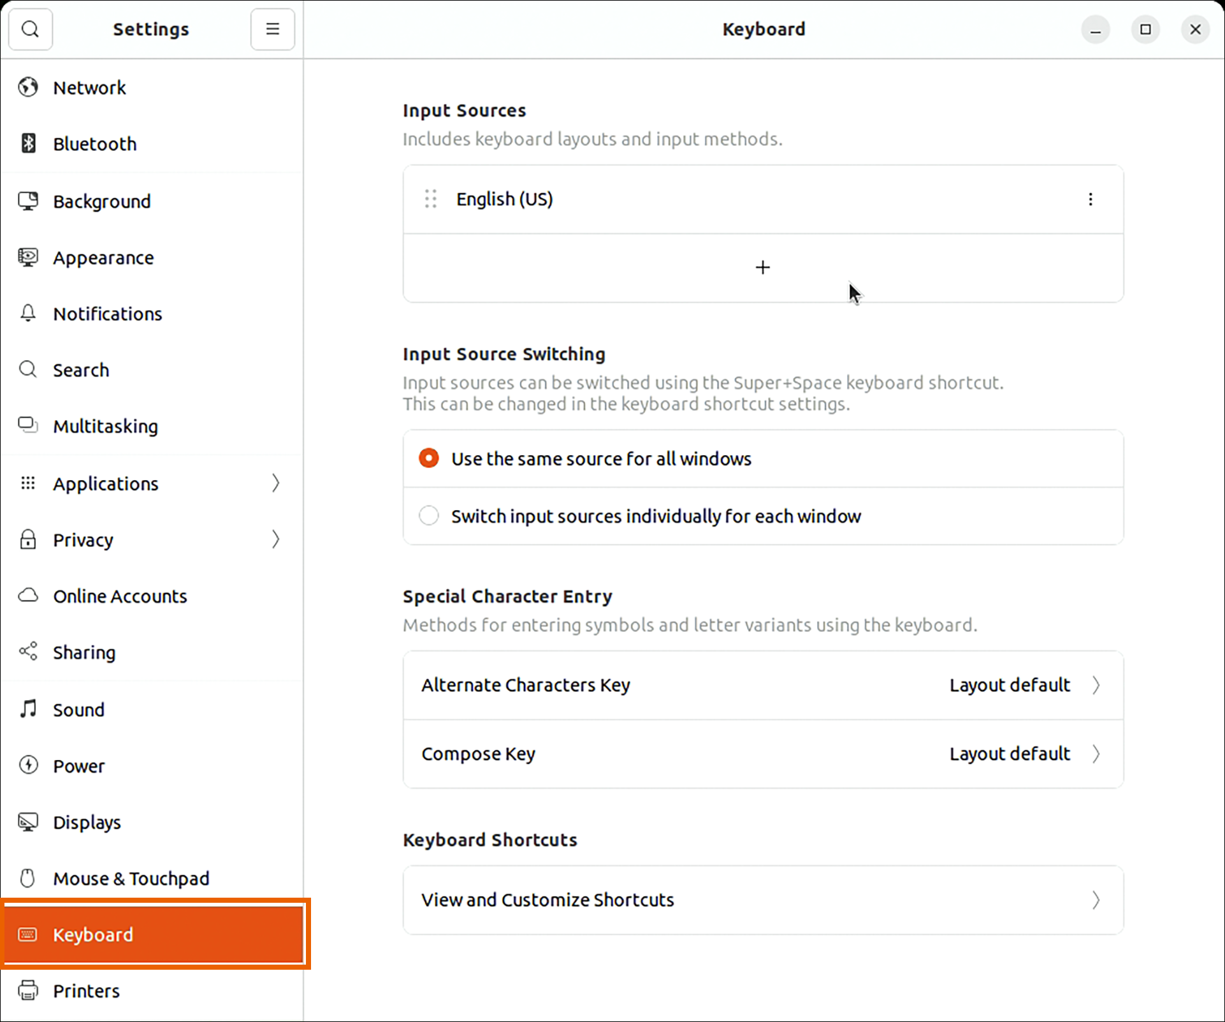Screen dimensions: 1225x1022
Task: Click the Notifications bell icon
Action: tap(28, 314)
